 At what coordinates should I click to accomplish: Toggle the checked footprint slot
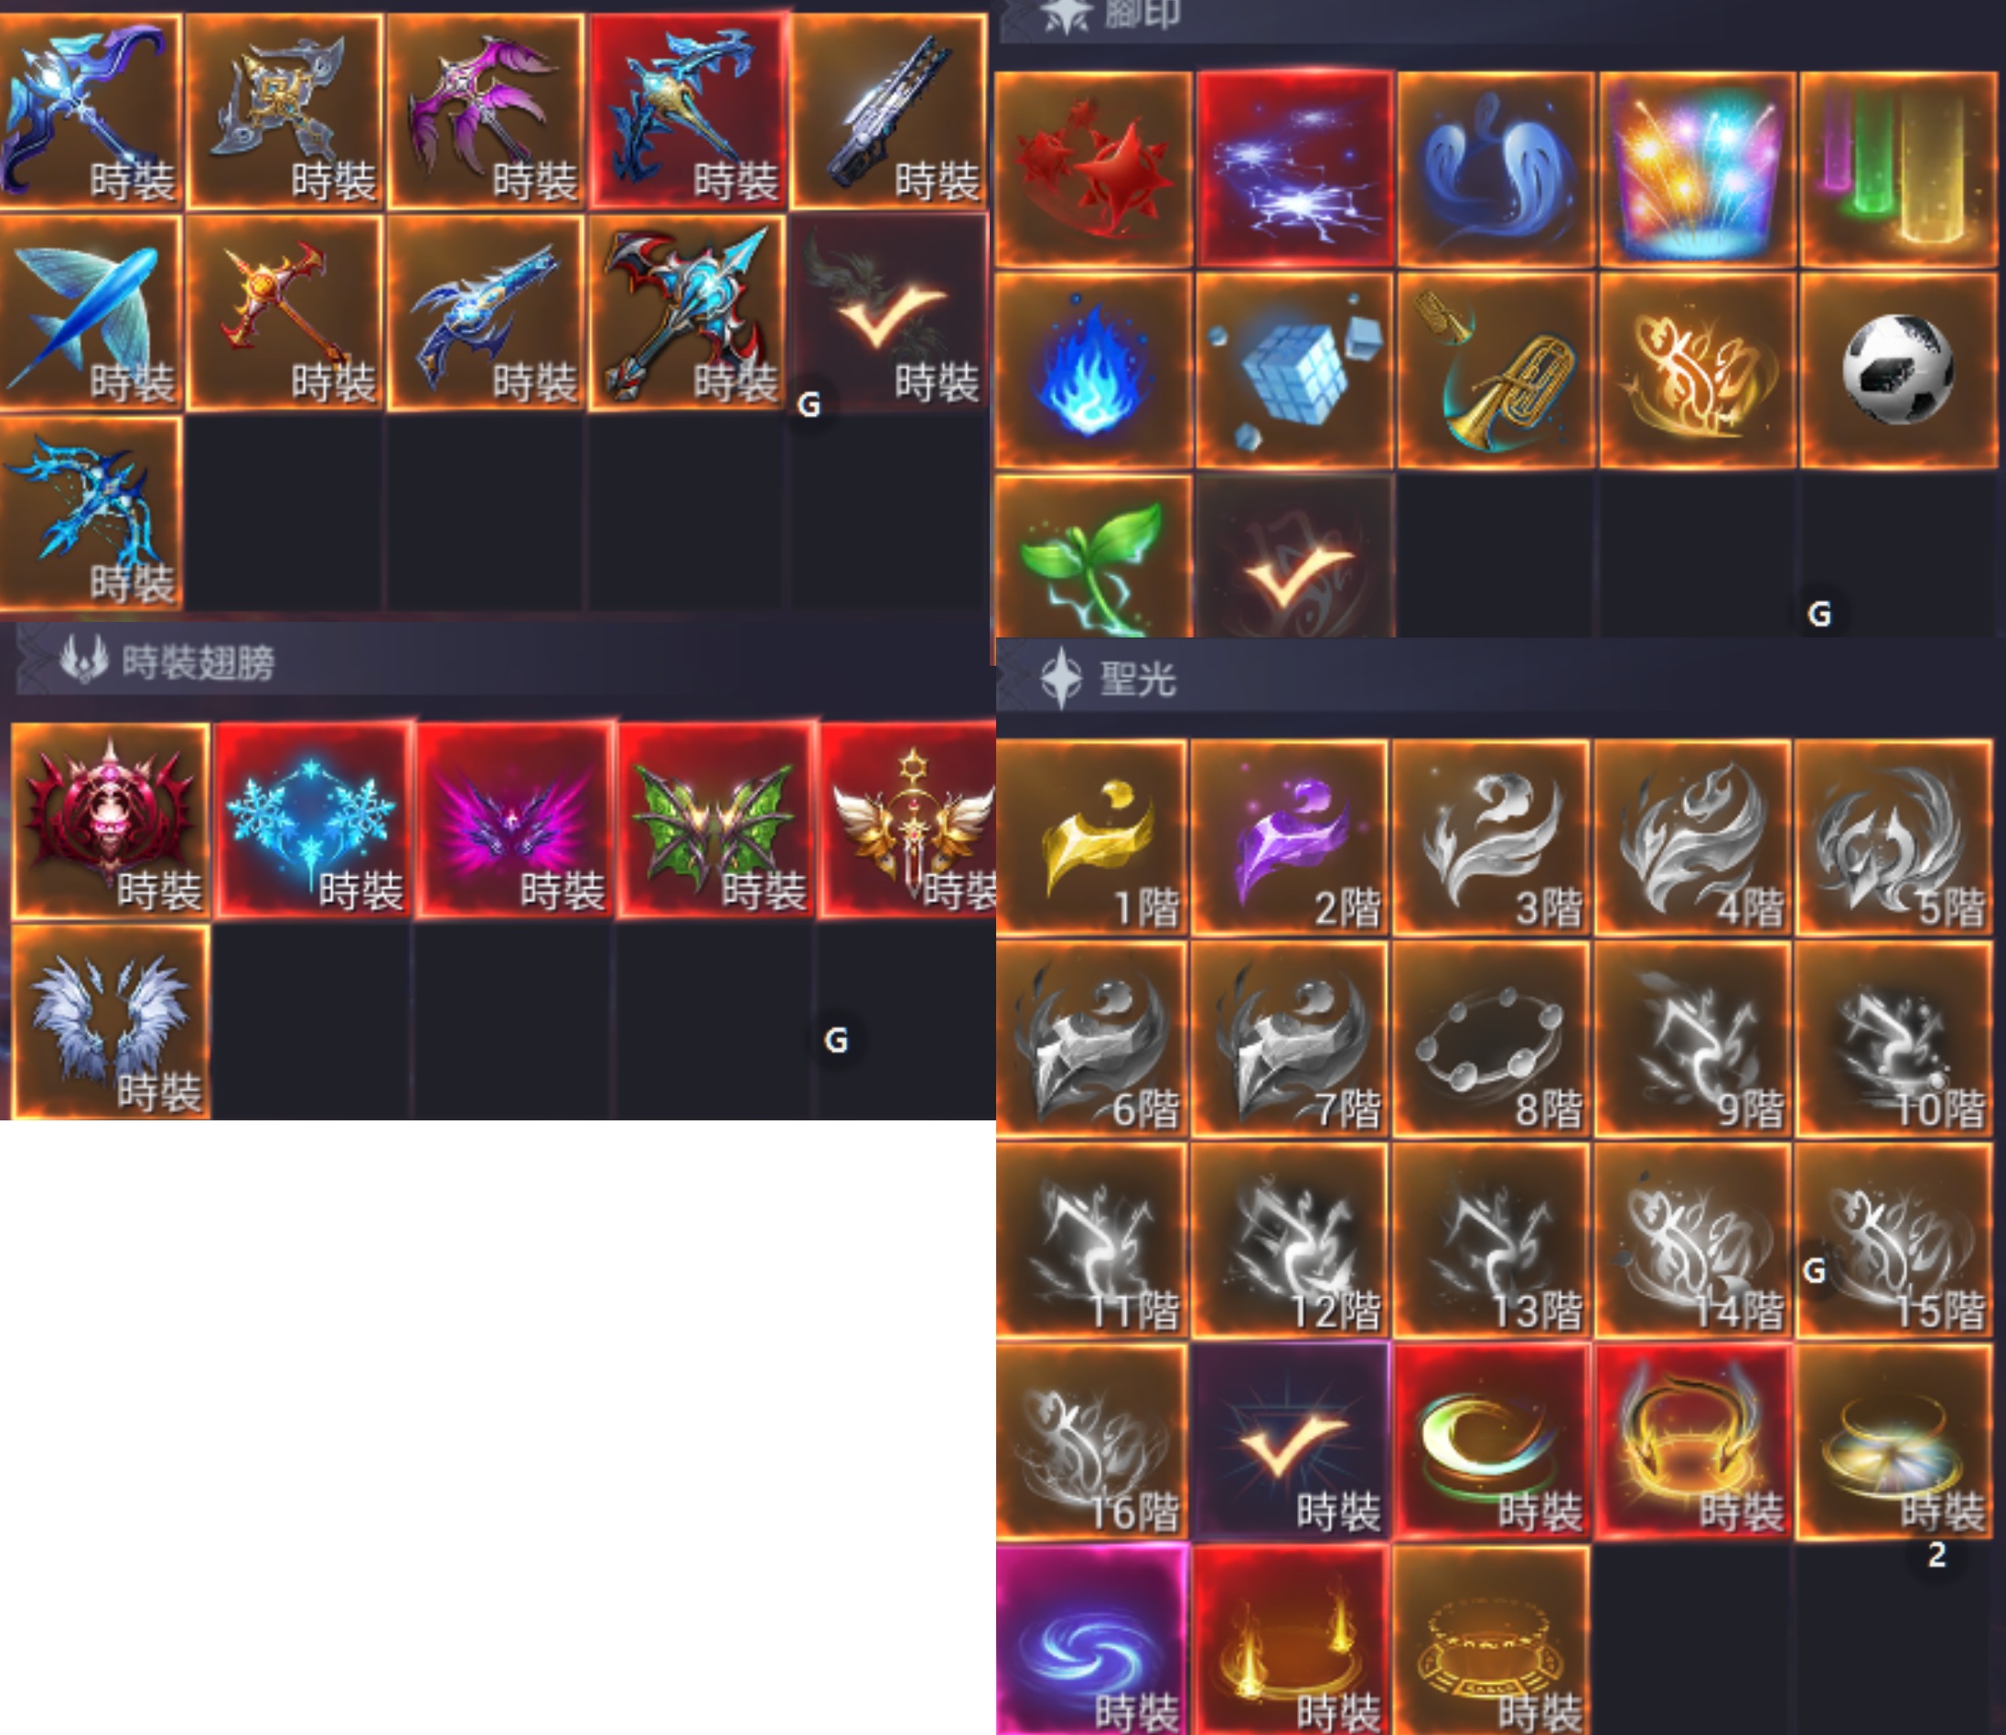(1295, 557)
